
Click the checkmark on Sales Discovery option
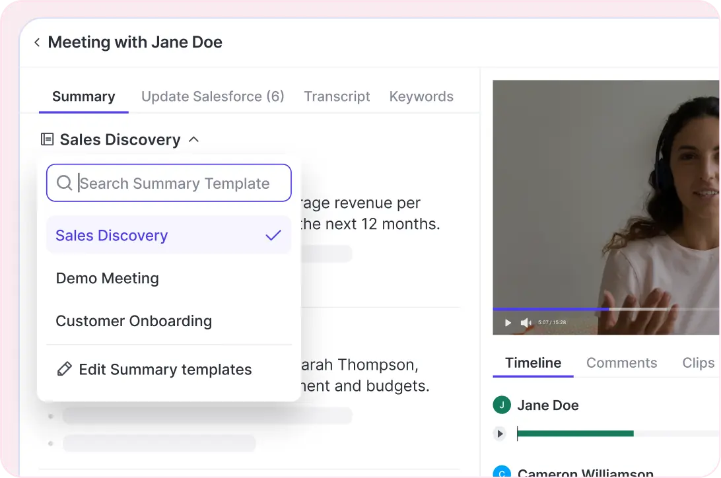[x=273, y=235]
